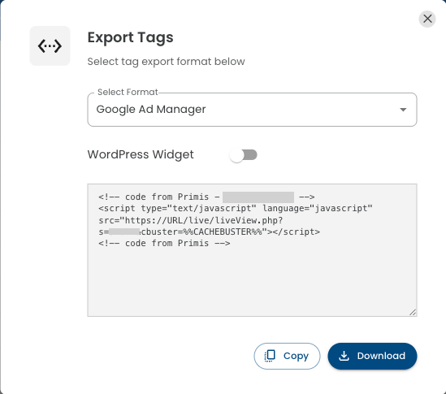Screen dimensions: 446x394
Task: Select the Google Ad Manager format text
Action: pyautogui.click(x=151, y=110)
